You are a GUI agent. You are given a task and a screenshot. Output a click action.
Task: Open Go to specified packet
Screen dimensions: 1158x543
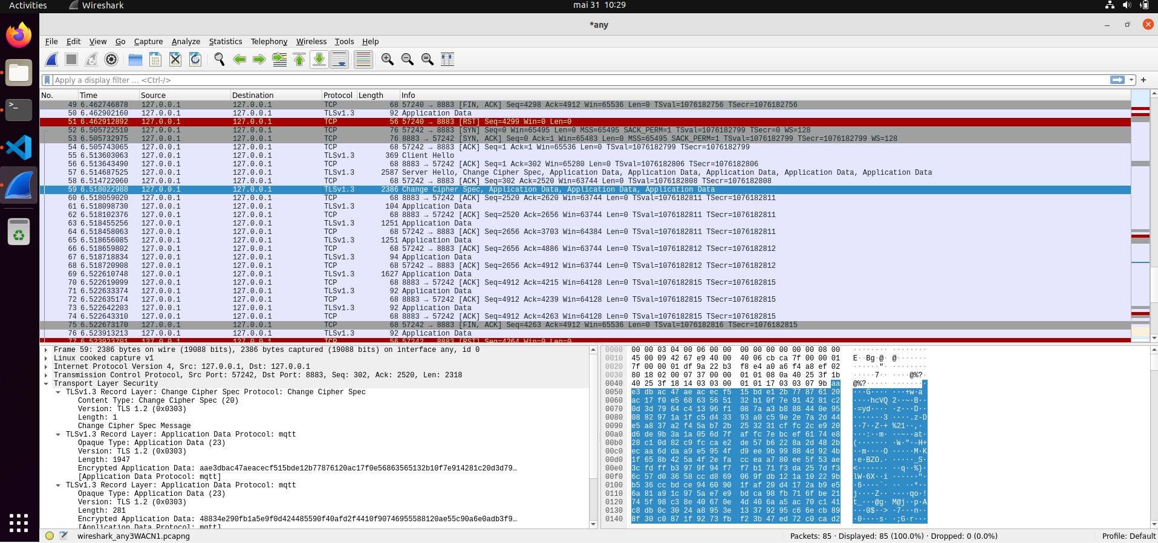tap(279, 59)
